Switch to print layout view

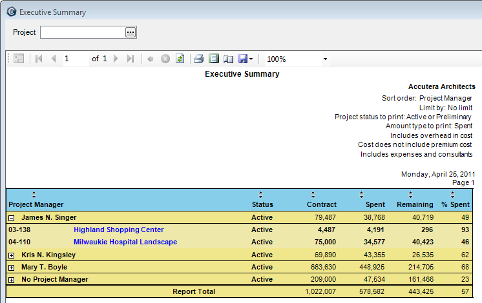214,59
